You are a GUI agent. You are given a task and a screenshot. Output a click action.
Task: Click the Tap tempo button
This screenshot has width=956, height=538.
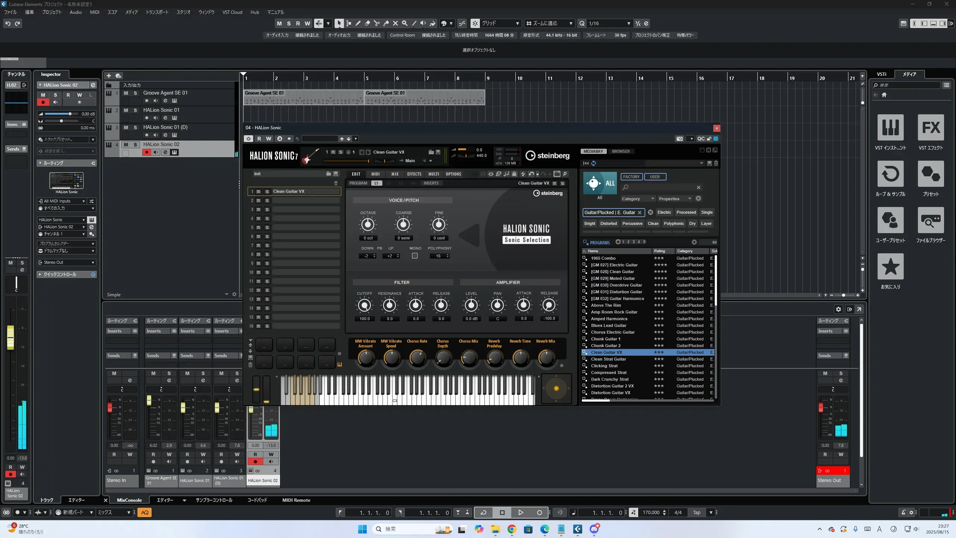point(696,513)
